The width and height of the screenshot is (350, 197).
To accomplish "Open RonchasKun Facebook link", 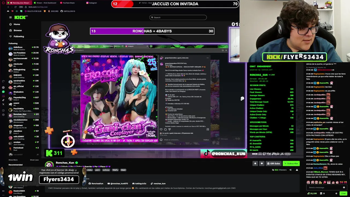I will coord(96,184).
